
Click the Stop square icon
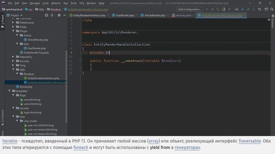click(229, 9)
